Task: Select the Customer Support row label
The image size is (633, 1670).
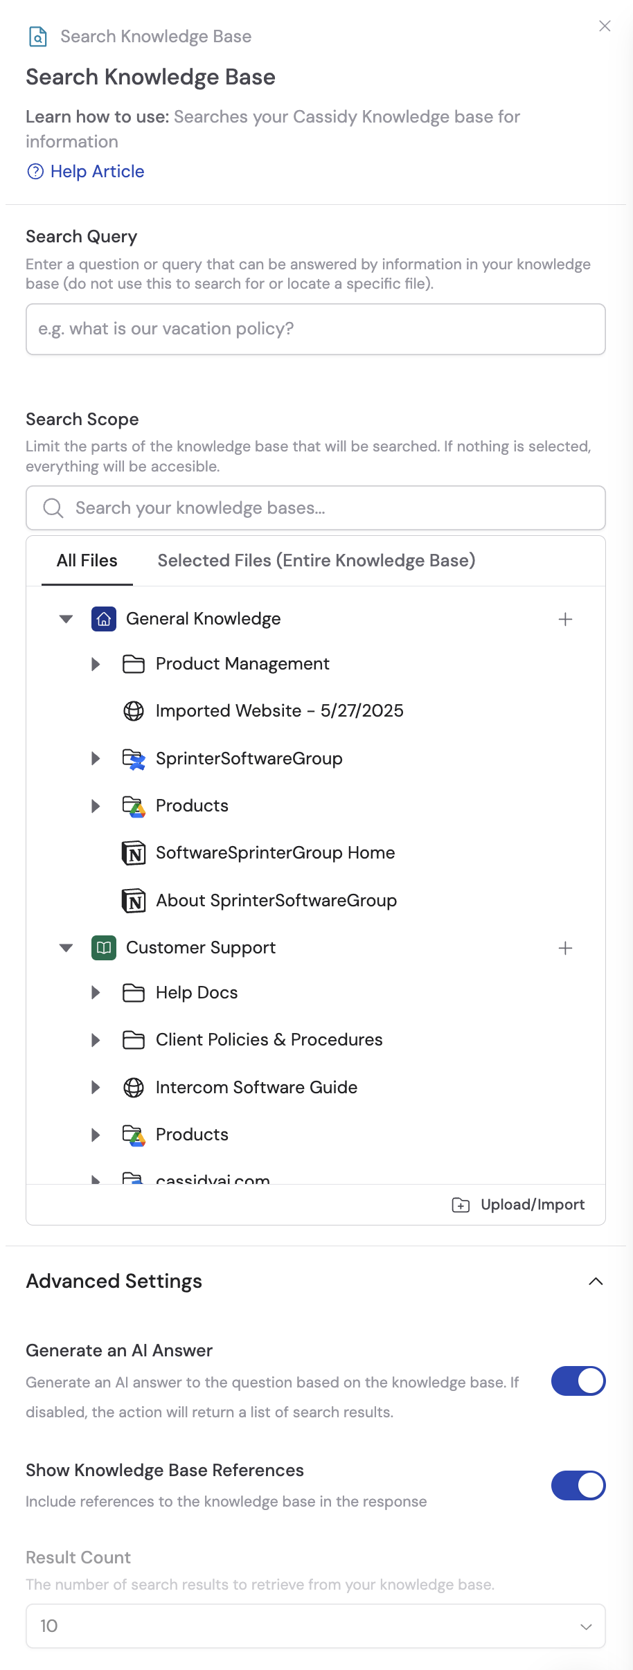Action: coord(201,948)
